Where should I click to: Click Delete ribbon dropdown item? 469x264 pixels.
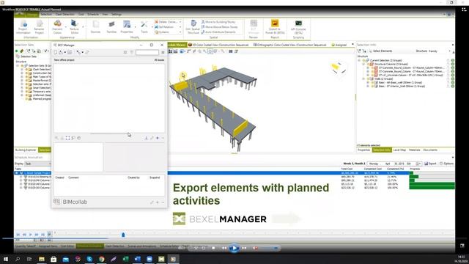[x=168, y=22]
